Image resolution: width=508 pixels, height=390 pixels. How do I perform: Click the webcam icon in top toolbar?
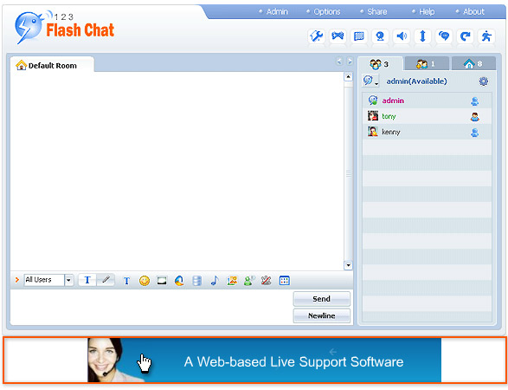(380, 36)
